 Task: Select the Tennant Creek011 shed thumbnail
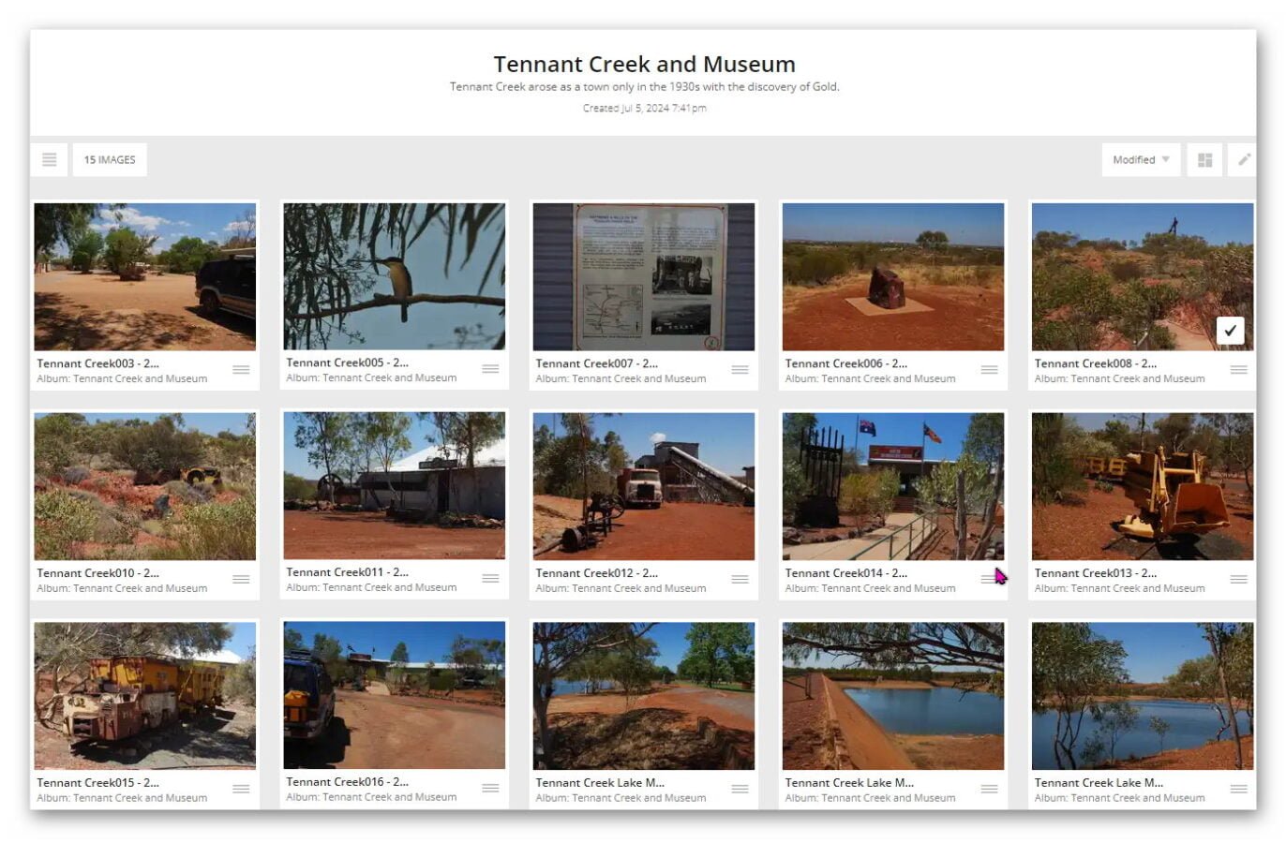tap(394, 486)
